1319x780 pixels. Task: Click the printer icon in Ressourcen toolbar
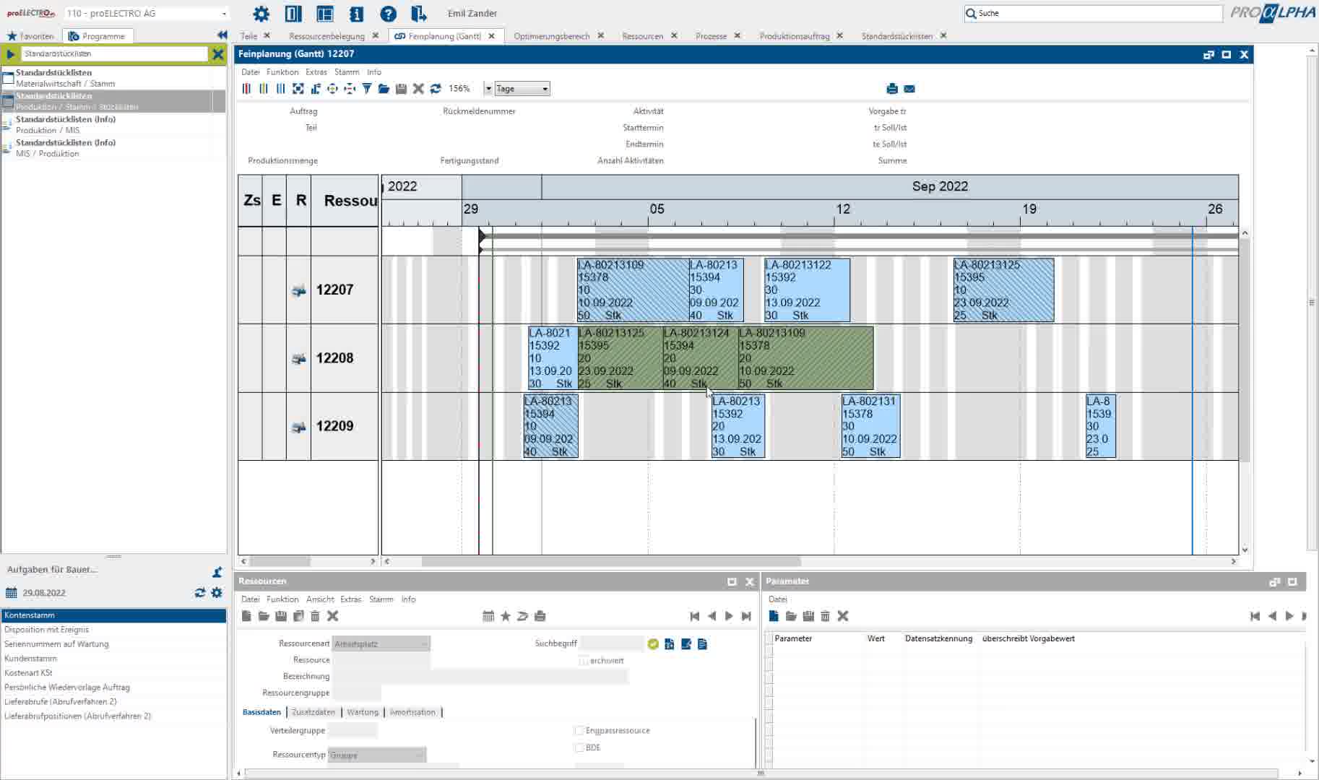pos(540,616)
